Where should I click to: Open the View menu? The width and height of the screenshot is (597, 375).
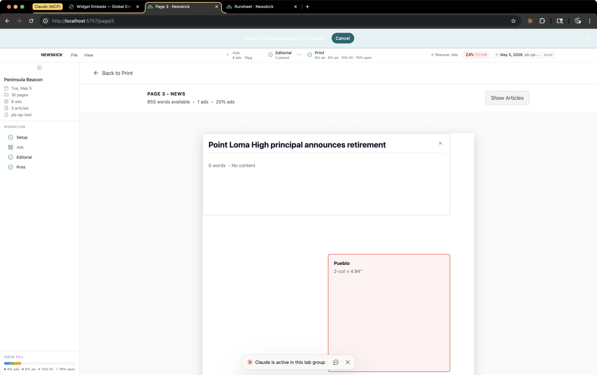pyautogui.click(x=89, y=55)
